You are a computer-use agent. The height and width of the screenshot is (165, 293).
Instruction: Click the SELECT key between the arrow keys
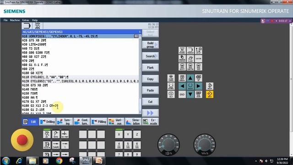point(190,86)
